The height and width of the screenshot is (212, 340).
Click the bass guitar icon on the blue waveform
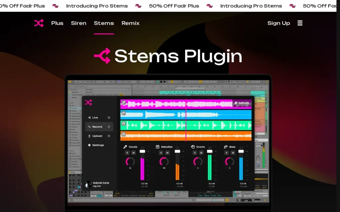click(x=124, y=113)
